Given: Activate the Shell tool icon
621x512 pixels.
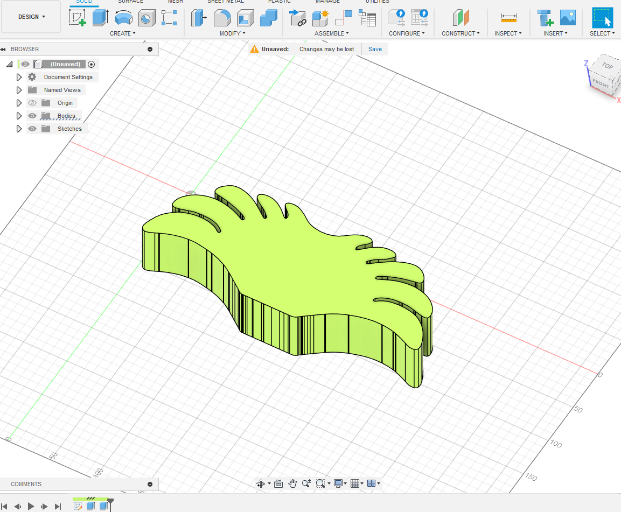Looking at the screenshot, I should point(245,18).
